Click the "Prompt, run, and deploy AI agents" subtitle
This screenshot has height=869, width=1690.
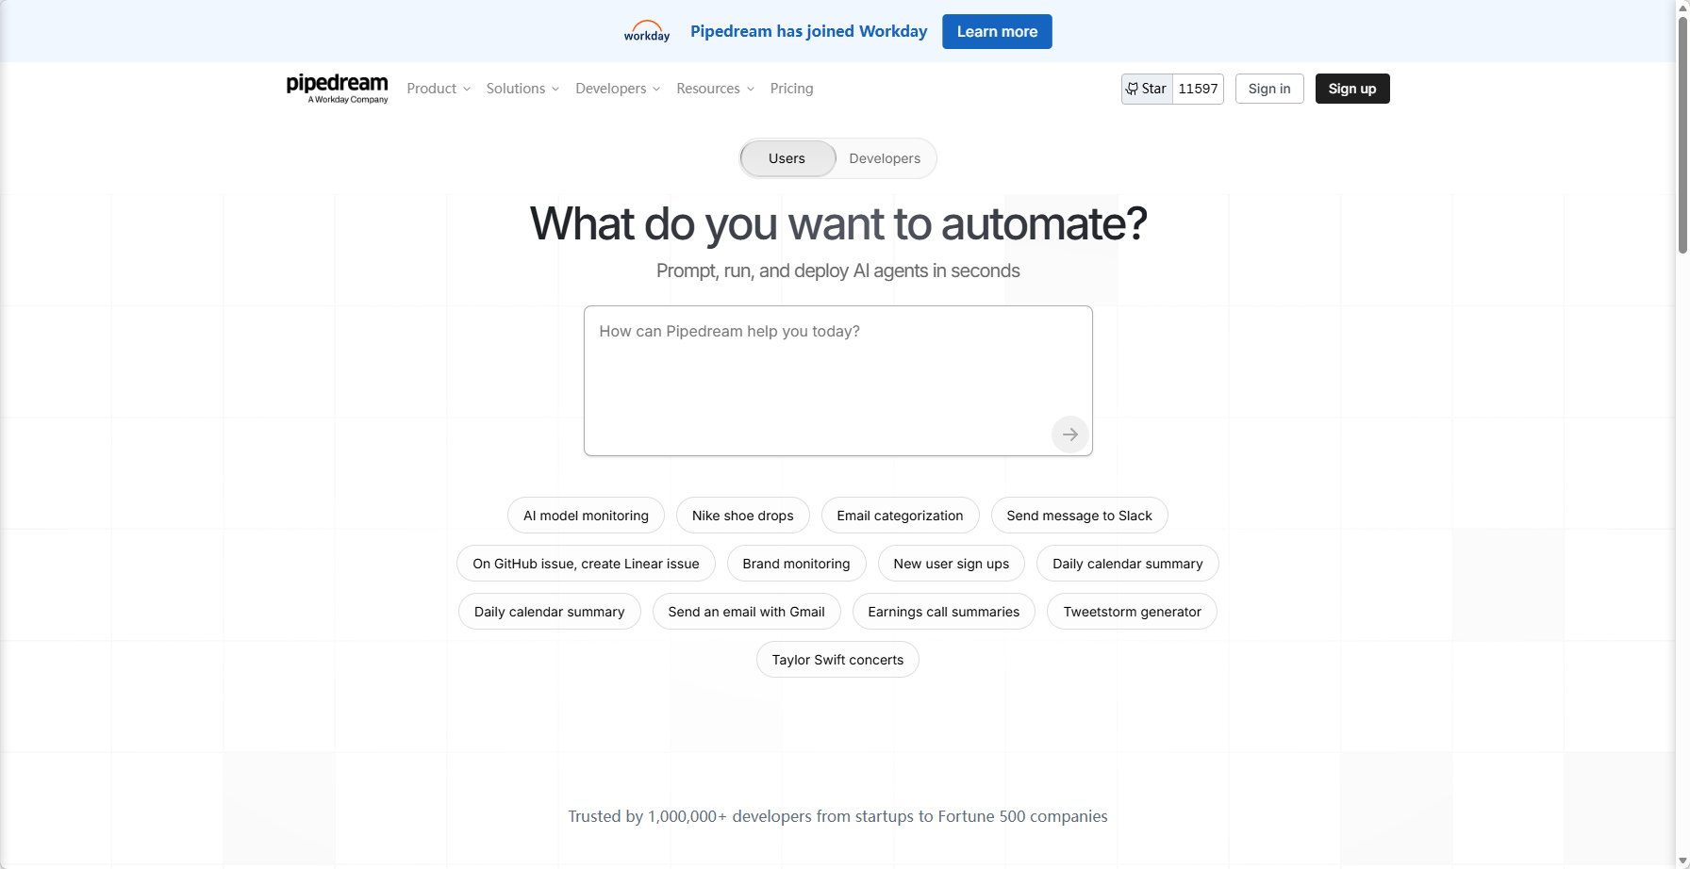838,271
